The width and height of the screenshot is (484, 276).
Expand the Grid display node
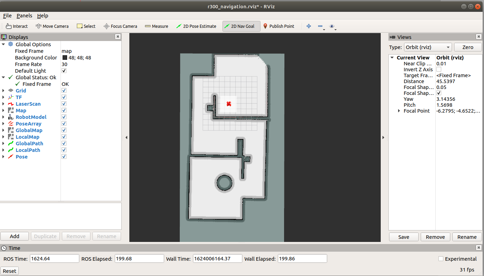coord(3,90)
